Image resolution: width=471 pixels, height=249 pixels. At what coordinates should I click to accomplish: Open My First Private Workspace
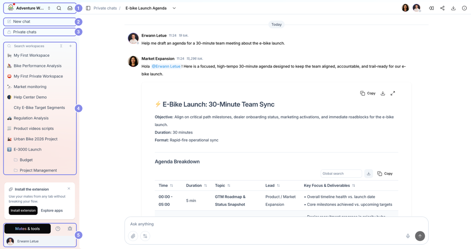click(x=40, y=76)
